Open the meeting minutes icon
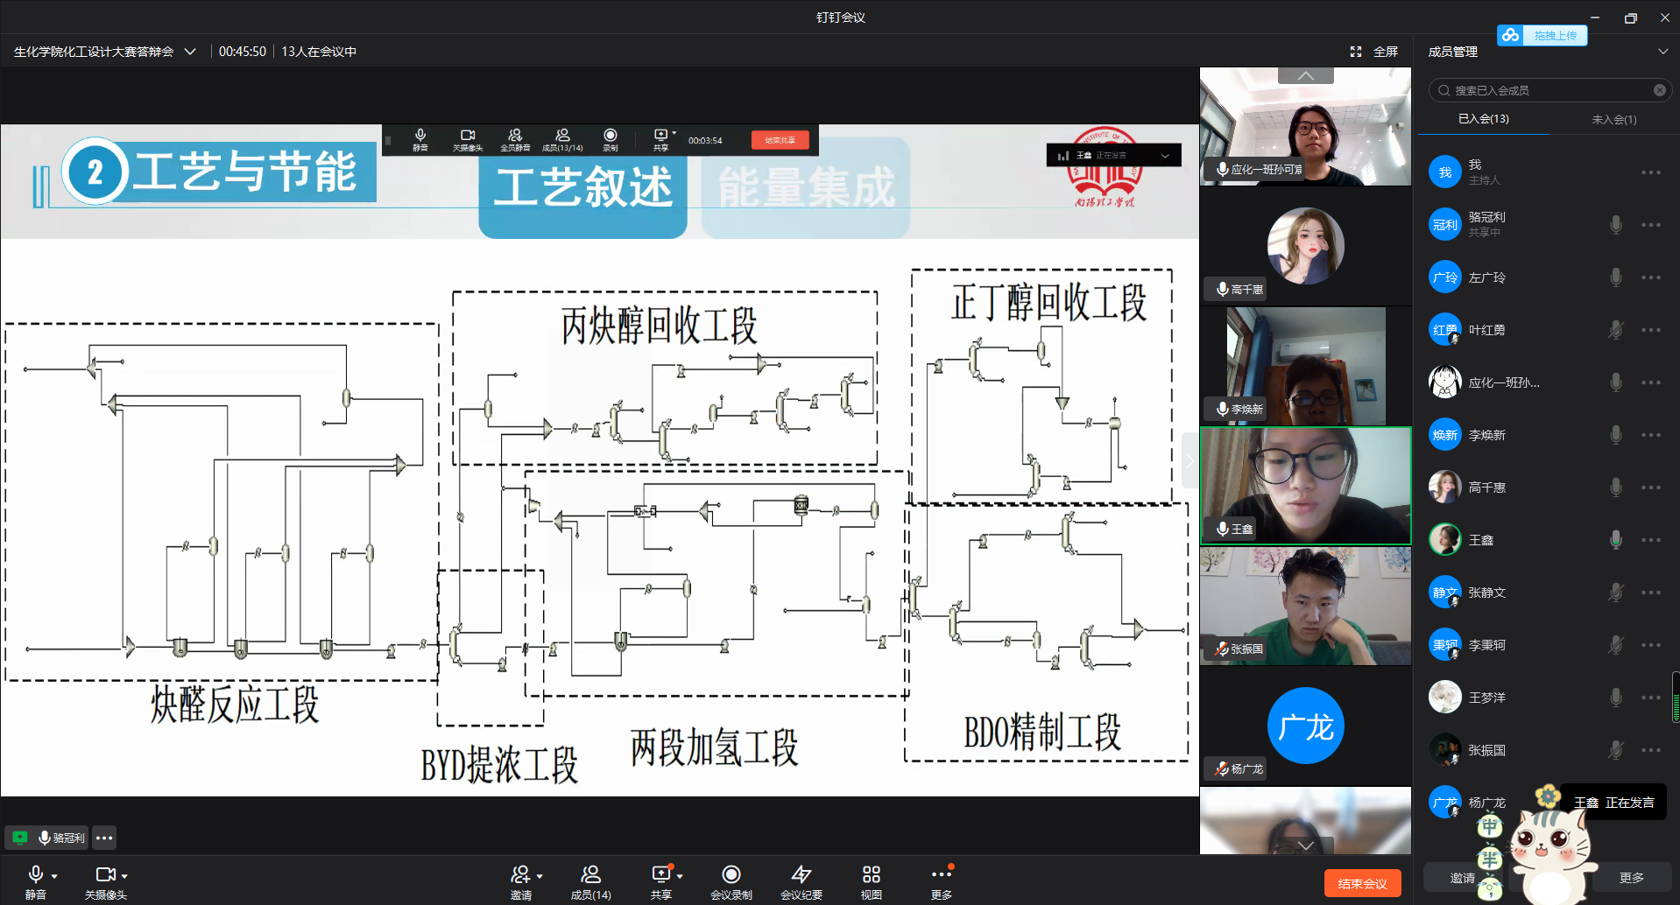Image resolution: width=1680 pixels, height=905 pixels. pos(801,875)
